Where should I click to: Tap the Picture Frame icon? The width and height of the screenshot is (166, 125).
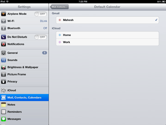(x=3, y=74)
